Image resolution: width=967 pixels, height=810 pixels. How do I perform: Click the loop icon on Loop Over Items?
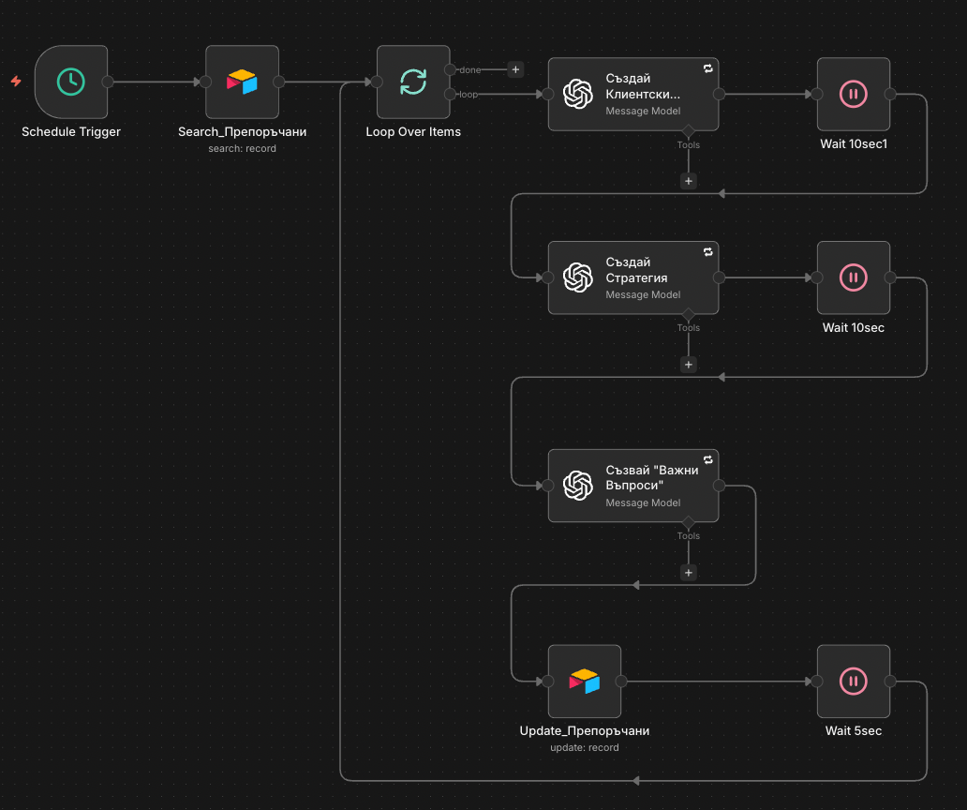click(413, 82)
